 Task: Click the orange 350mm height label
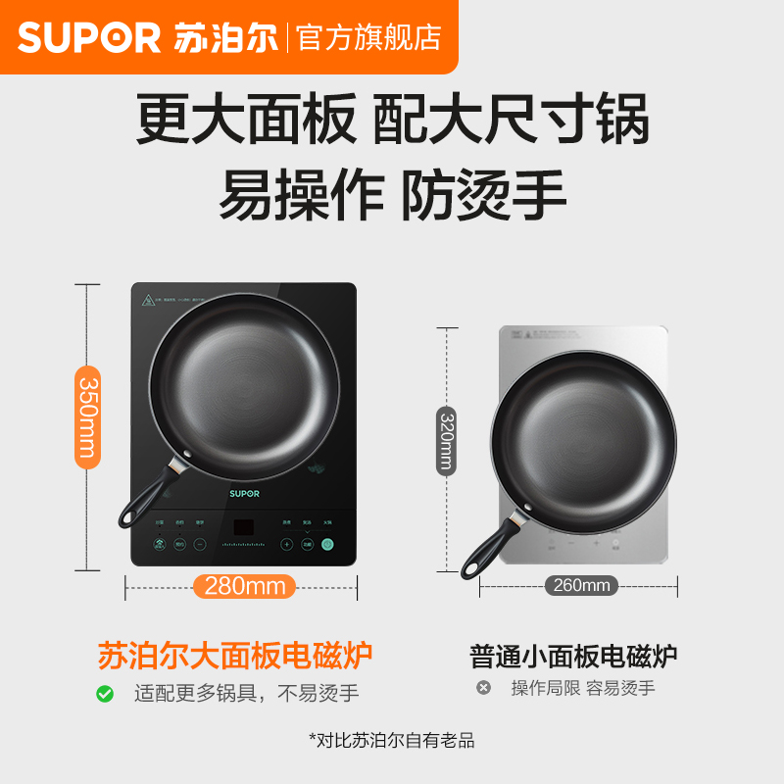(x=88, y=417)
